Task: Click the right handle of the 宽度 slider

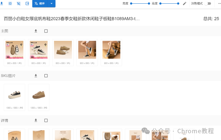Action: (x=149, y=3)
